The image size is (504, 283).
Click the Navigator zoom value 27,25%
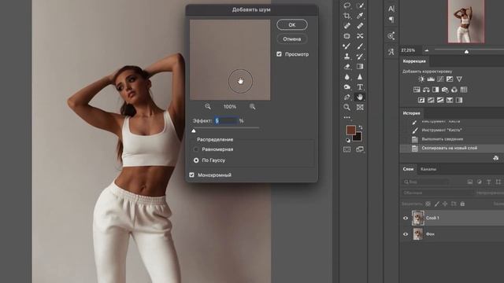pos(408,50)
